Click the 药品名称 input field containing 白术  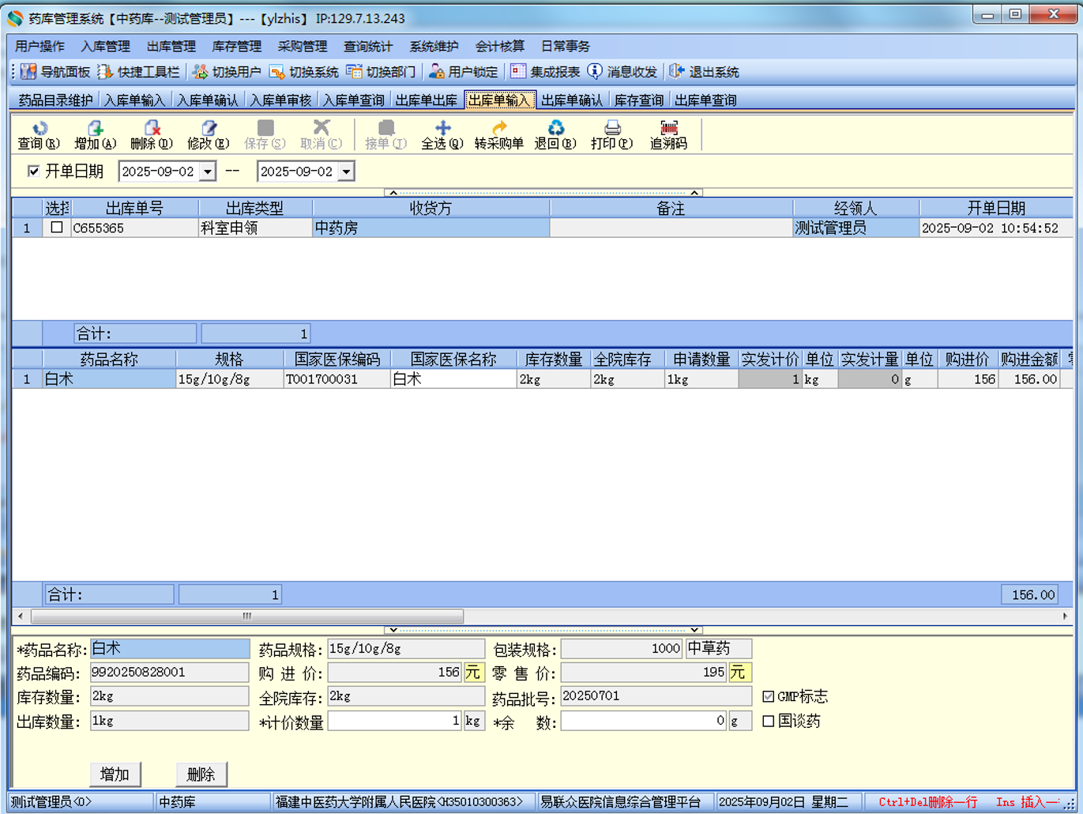pyautogui.click(x=170, y=649)
